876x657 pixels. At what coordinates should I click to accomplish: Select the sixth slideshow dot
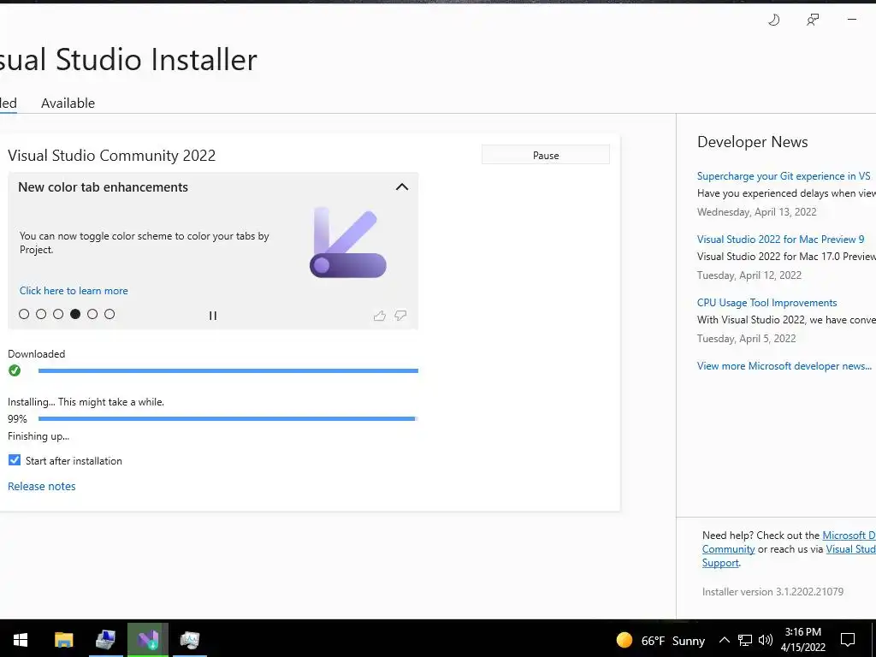point(109,314)
